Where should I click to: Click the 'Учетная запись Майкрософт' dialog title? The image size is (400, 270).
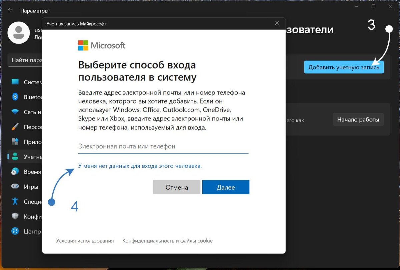[x=76, y=24]
